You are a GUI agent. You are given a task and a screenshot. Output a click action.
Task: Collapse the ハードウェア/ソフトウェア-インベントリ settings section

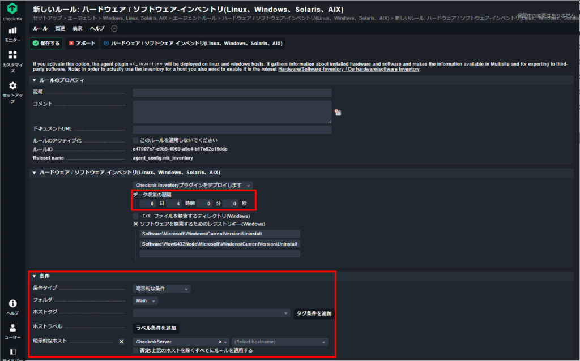pos(35,173)
